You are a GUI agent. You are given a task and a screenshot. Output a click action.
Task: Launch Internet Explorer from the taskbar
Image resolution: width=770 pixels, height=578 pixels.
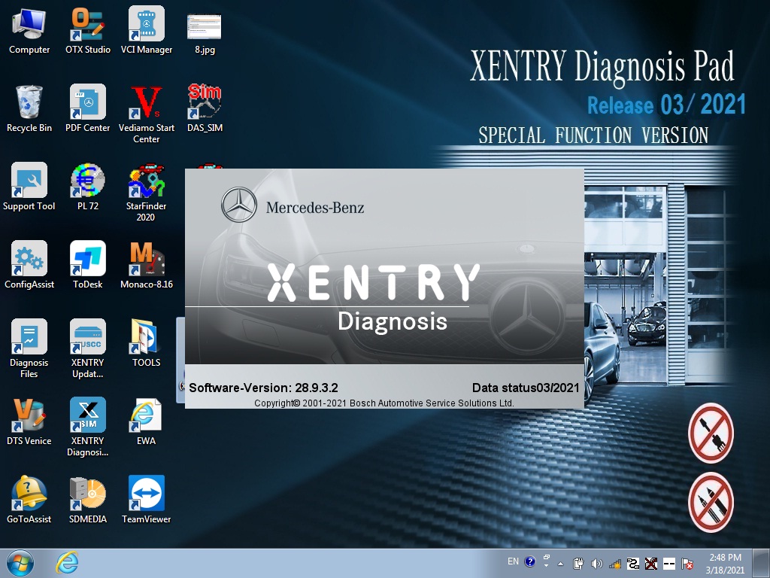67,562
